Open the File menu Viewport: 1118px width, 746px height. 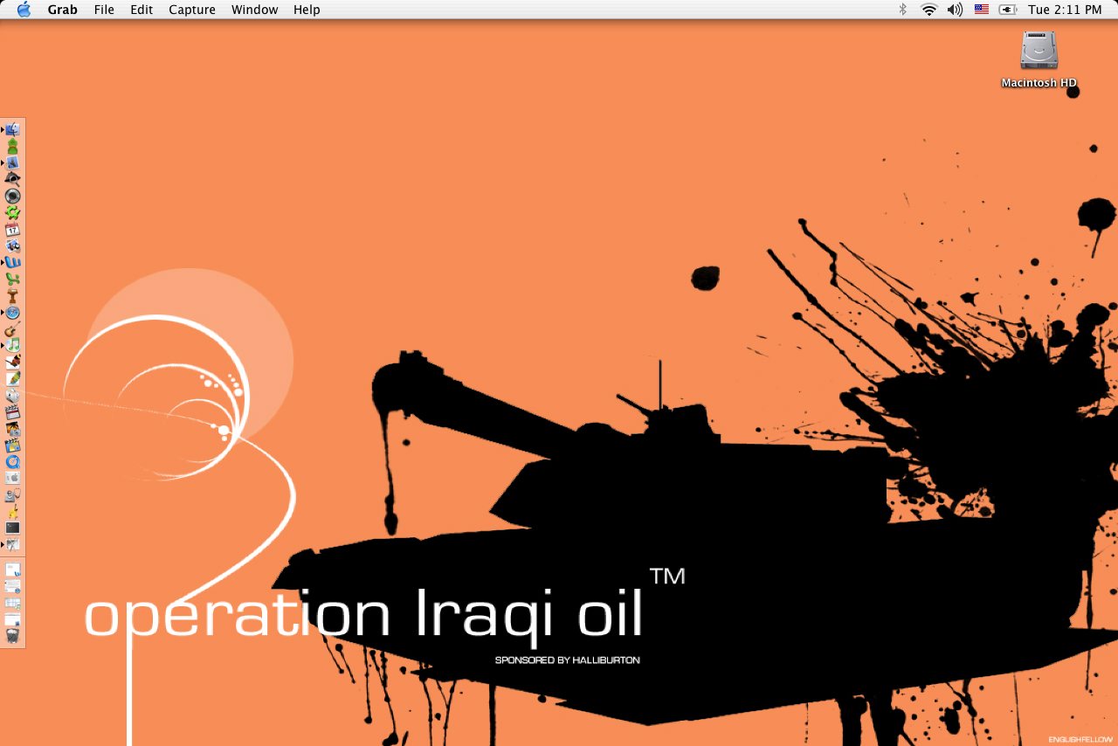tap(104, 10)
